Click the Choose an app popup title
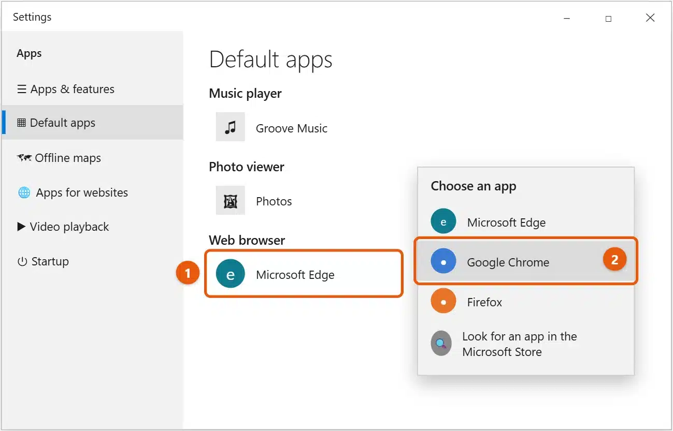Image resolution: width=673 pixels, height=431 pixels. tap(474, 186)
